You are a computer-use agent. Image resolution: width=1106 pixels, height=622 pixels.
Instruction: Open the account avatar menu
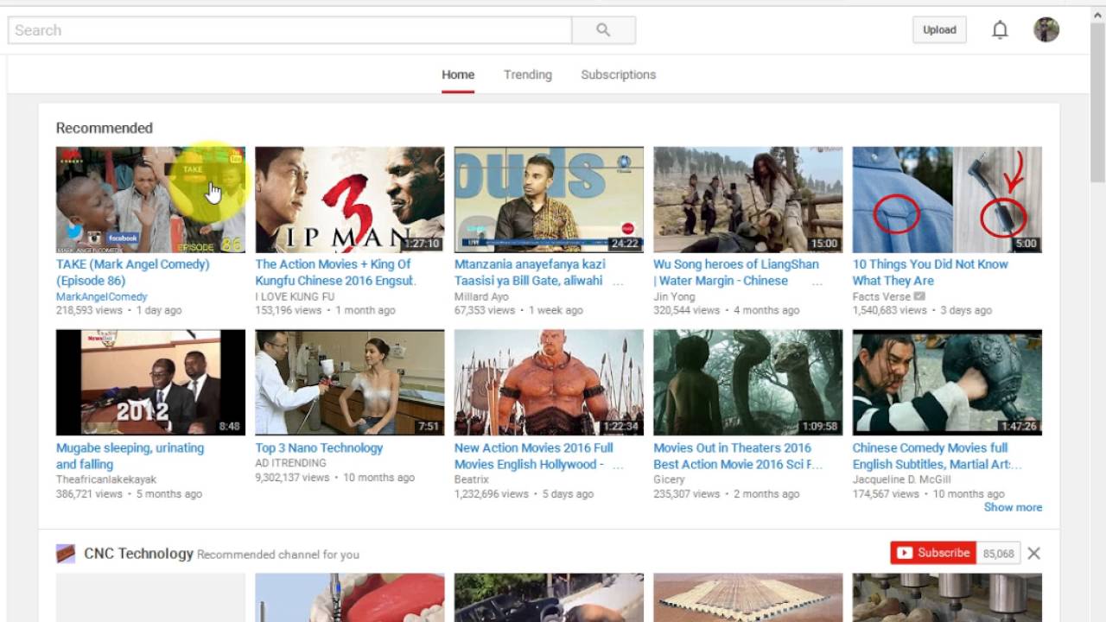(1046, 30)
